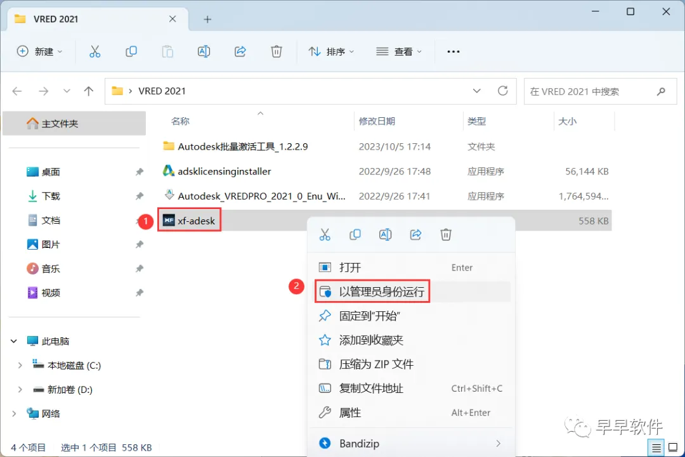Screen dimensions: 685x457
Task: Switch to large thumbnails view icon in status bar
Action: point(673,448)
